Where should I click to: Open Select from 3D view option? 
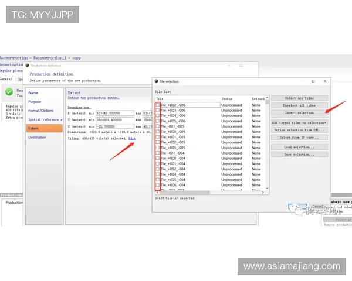tap(299, 137)
